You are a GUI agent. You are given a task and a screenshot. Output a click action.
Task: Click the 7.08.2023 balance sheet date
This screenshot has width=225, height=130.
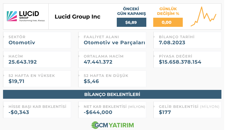(x=172, y=43)
